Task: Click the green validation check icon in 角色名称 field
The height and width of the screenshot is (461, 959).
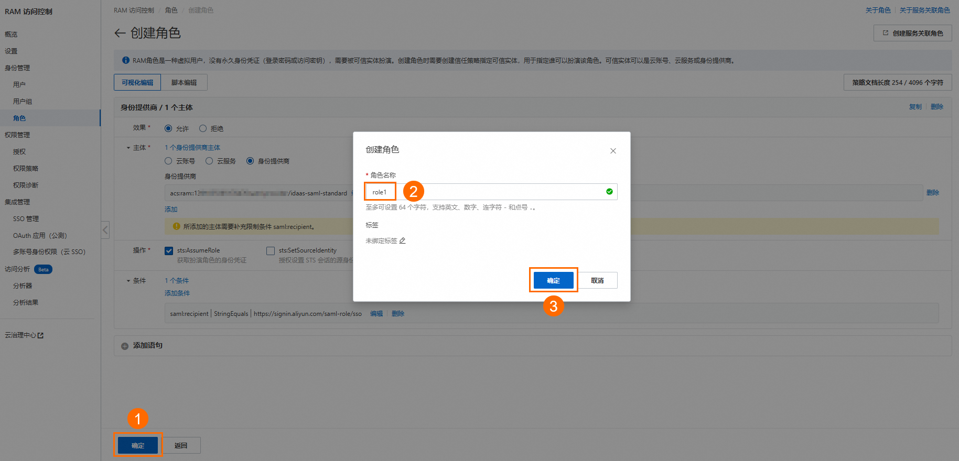Action: [609, 192]
